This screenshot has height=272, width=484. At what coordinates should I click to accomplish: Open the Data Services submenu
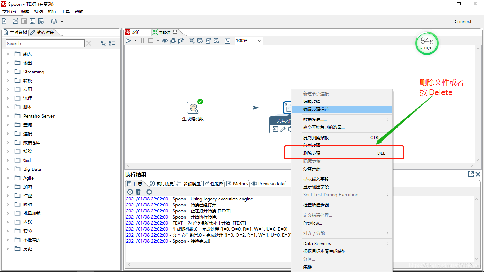(x=342, y=244)
